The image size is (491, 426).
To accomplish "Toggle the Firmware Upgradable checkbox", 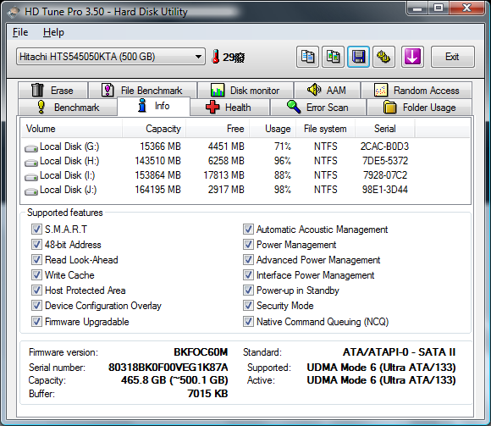I will pyautogui.click(x=36, y=321).
